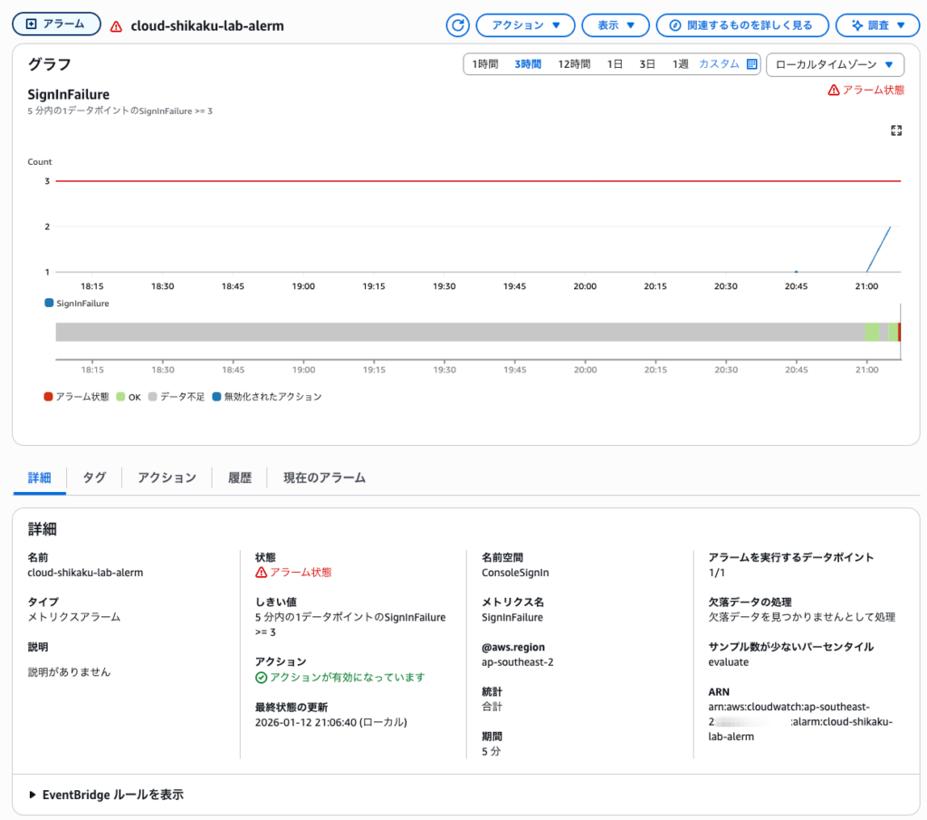Expand the EventBridge ルールを表示 section

click(x=107, y=795)
